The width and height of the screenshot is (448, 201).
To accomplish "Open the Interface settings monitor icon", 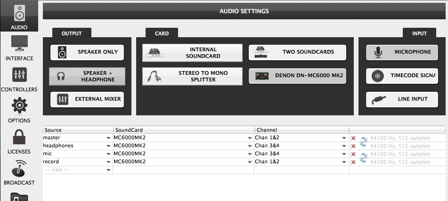I will (x=19, y=44).
